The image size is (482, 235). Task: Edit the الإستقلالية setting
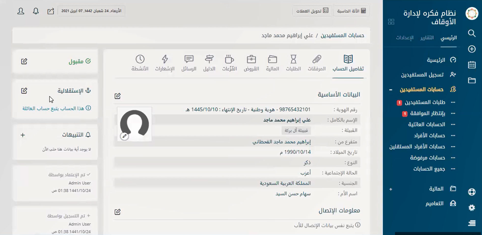pos(24,91)
